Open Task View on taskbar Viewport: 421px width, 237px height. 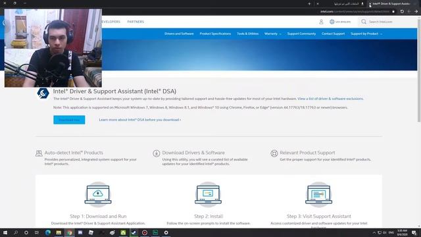(x=37, y=232)
